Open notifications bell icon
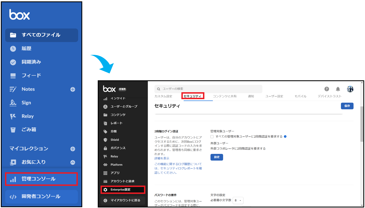Image resolution: width=365 pixels, height=208 pixels. point(338,89)
